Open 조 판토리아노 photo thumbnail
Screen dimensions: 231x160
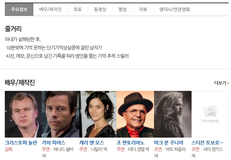pos(135,114)
